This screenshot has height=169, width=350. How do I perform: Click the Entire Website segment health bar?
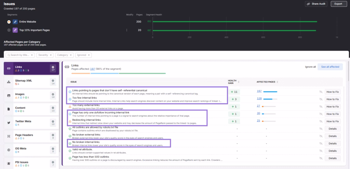pyautogui.click(x=235, y=22)
